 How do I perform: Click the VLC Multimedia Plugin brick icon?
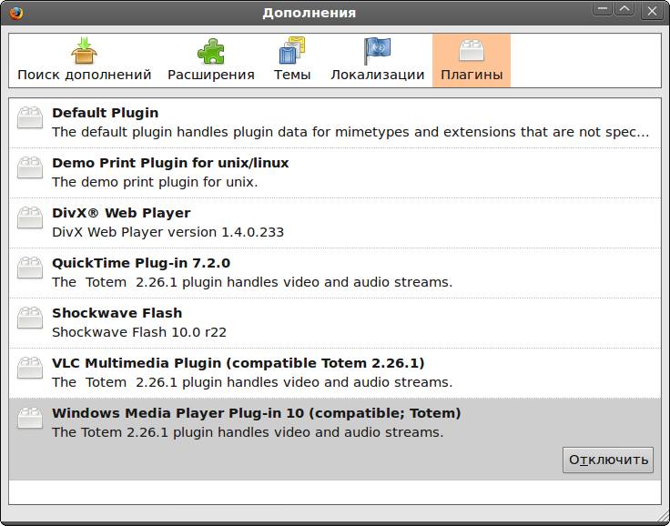[30, 368]
